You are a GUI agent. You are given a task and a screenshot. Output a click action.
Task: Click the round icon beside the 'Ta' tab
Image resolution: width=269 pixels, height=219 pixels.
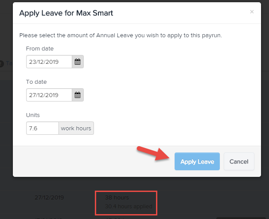click(1, 63)
